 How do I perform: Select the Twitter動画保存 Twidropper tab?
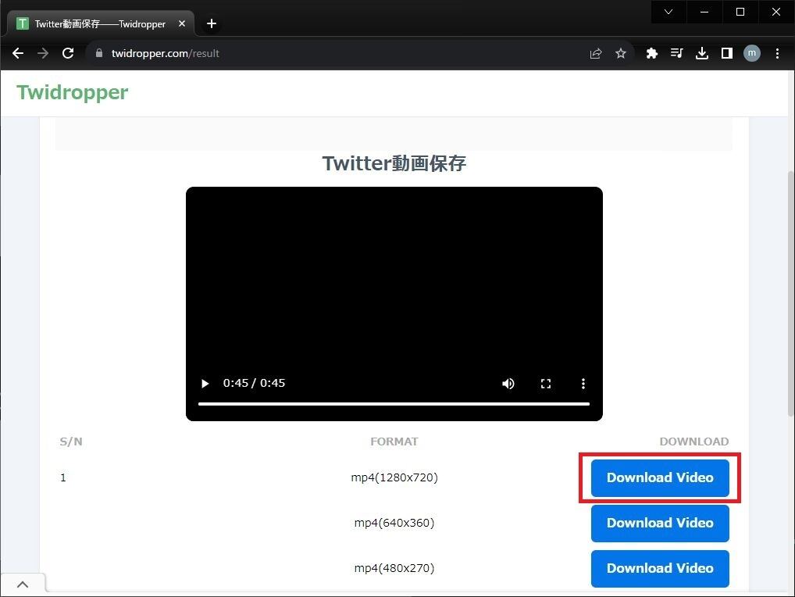point(101,24)
